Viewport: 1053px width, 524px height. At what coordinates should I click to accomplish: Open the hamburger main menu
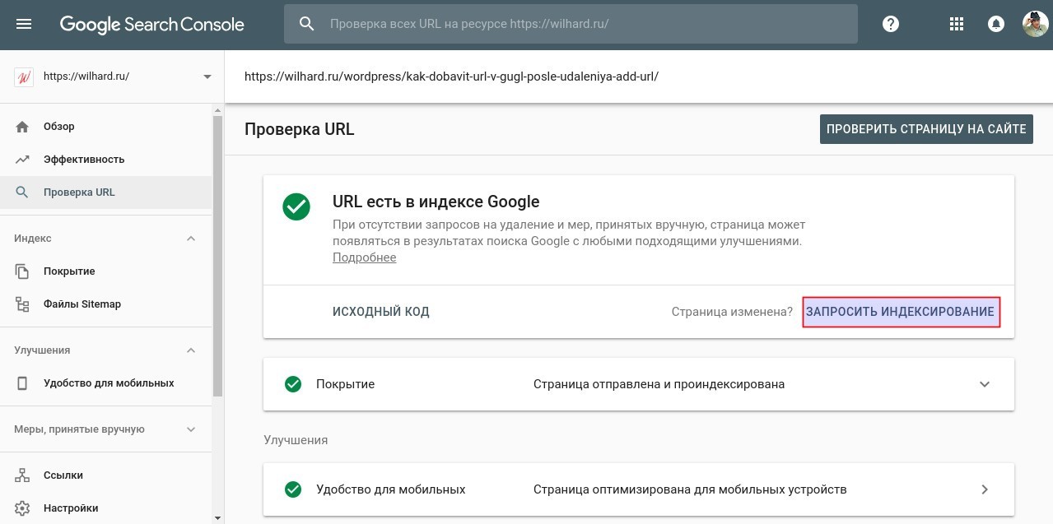[24, 25]
